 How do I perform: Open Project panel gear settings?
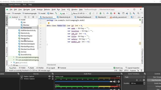coord(33,17)
